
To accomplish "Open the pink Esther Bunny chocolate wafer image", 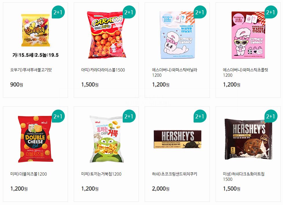I will tap(248, 35).
